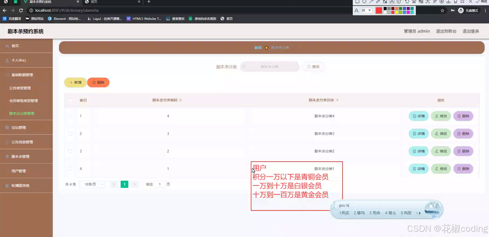
Task: Click the bookmark star icon
Action: click(x=442, y=10)
